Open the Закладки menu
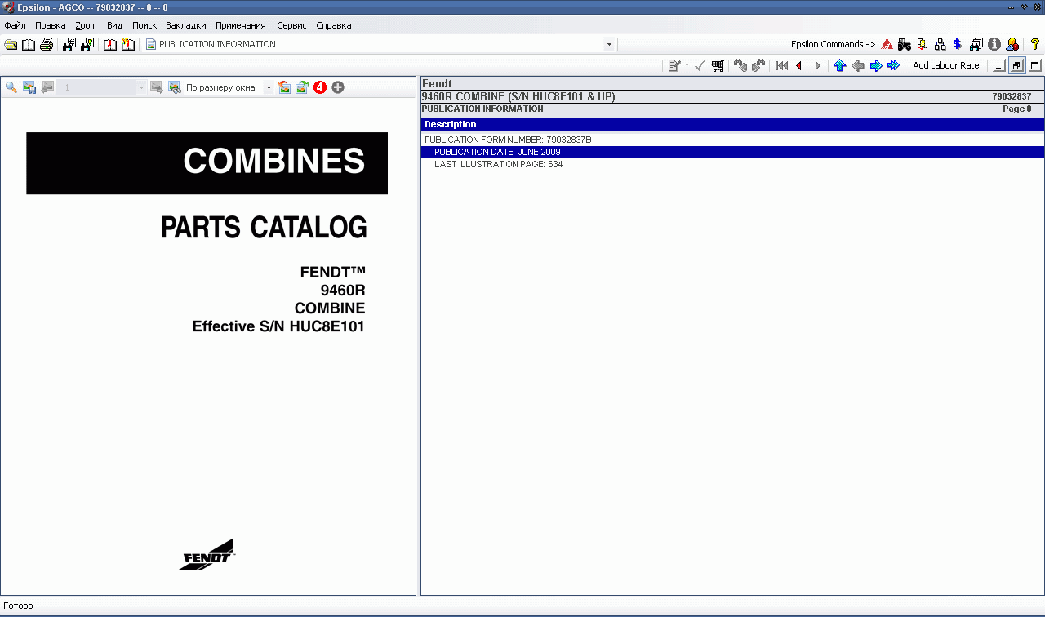The image size is (1045, 617). click(x=185, y=25)
